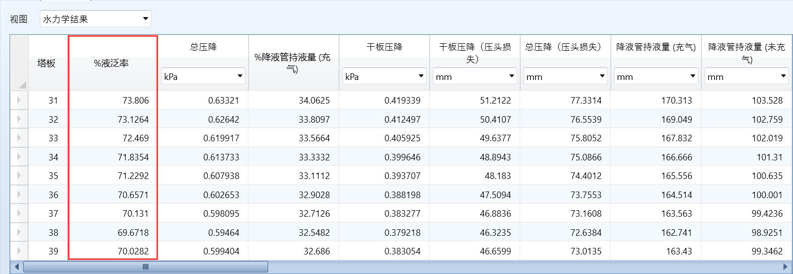Viewport: 793px width, 274px height.
Task: Click the %降液管持液量 (充气) column header
Action: [293, 63]
